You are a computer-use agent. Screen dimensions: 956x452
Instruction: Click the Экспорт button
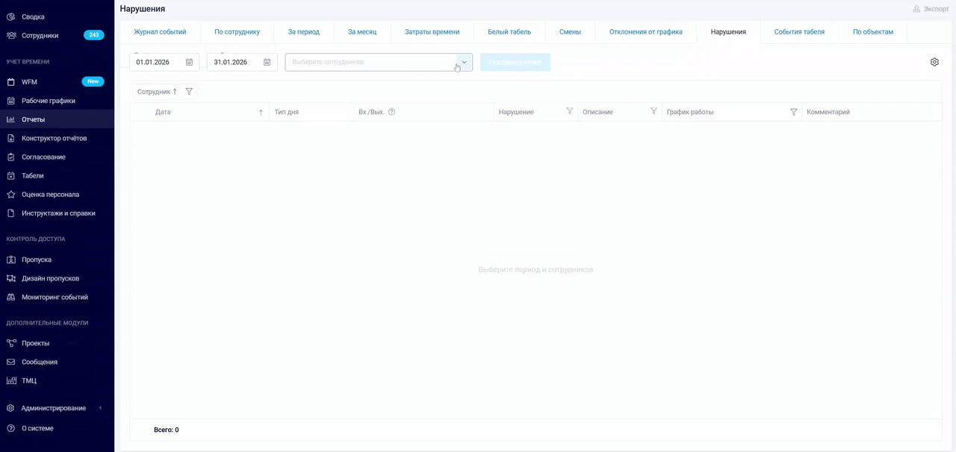click(x=931, y=9)
